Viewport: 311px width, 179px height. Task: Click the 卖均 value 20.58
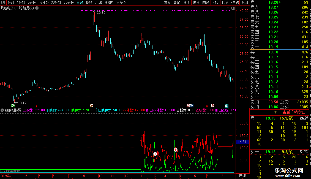coord(273,102)
